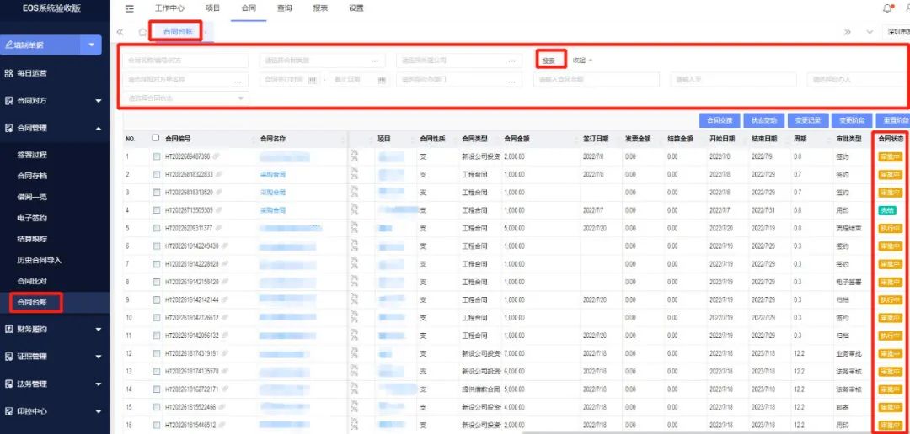This screenshot has width=910, height=434.
Task: Click paperclip icon beside HT20226818313520
Action: (219, 193)
